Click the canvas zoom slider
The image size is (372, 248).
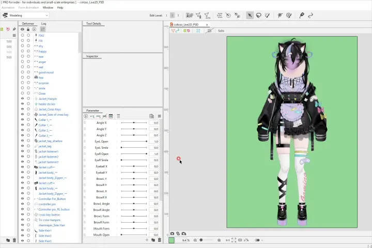(x=206, y=240)
